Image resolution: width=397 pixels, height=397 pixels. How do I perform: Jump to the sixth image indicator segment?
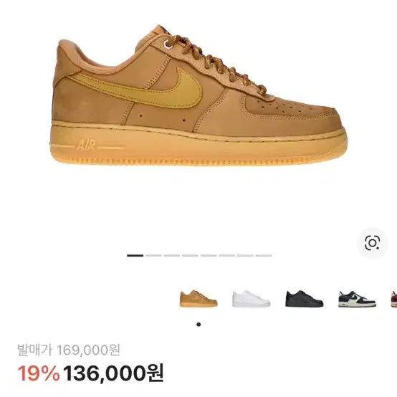[x=227, y=255]
